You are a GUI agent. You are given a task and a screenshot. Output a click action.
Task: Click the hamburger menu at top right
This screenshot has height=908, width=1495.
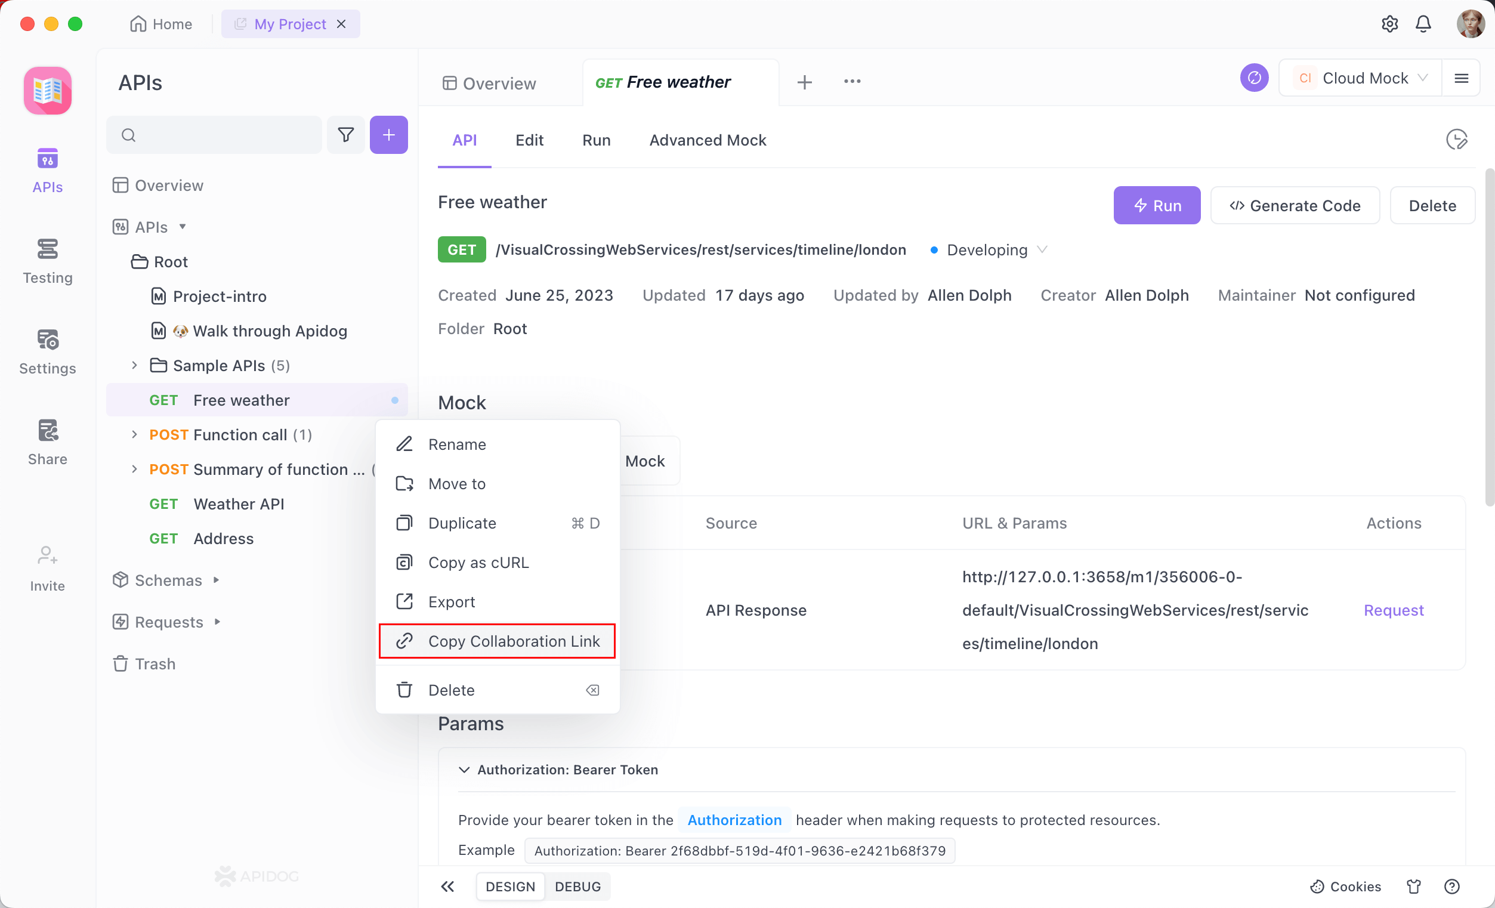pos(1462,78)
